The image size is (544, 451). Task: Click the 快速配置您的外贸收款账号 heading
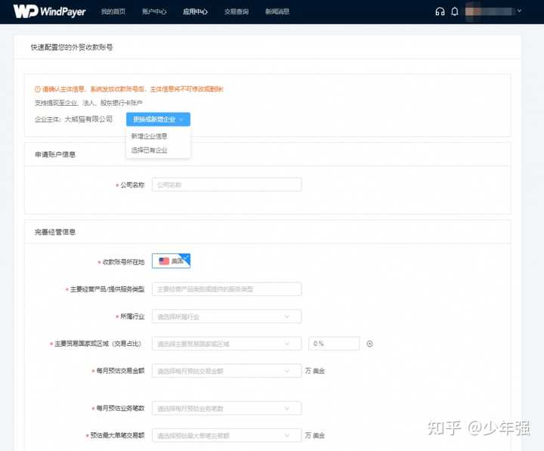tap(72, 47)
